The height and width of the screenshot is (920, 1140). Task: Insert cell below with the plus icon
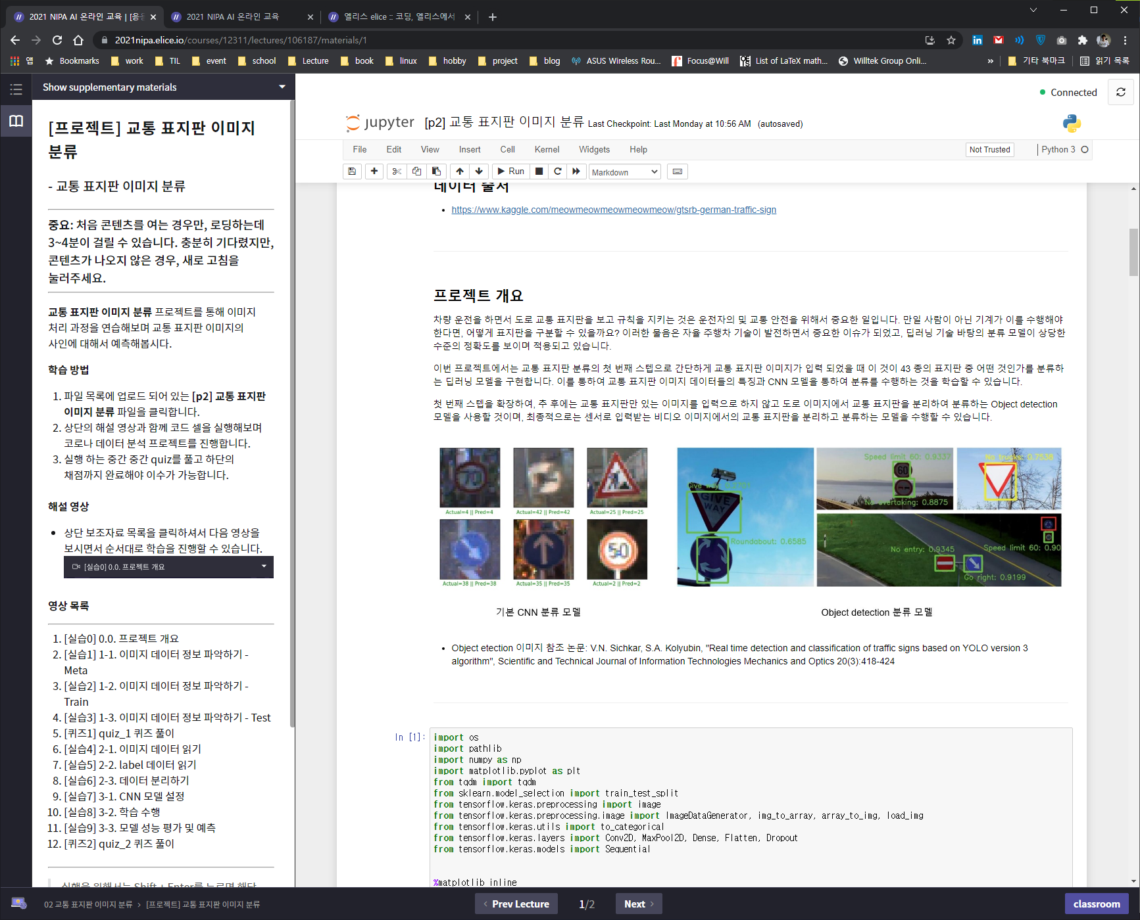(374, 172)
